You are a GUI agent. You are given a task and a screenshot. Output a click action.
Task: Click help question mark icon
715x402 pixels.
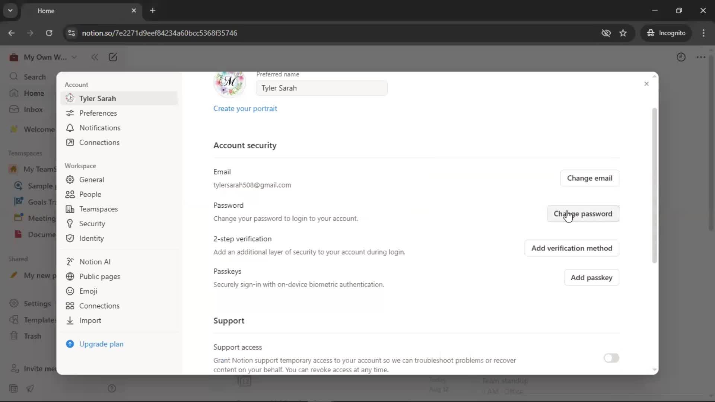pyautogui.click(x=112, y=389)
